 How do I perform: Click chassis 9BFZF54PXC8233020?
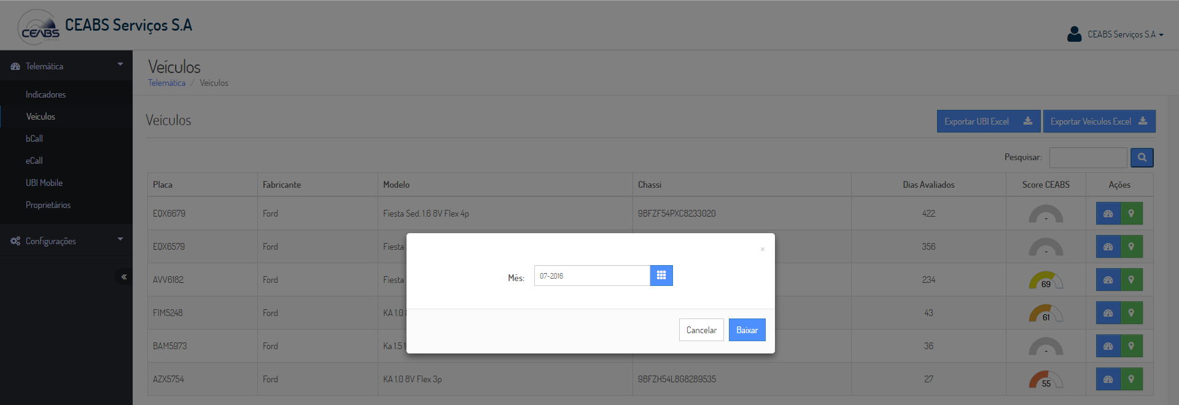(x=677, y=214)
